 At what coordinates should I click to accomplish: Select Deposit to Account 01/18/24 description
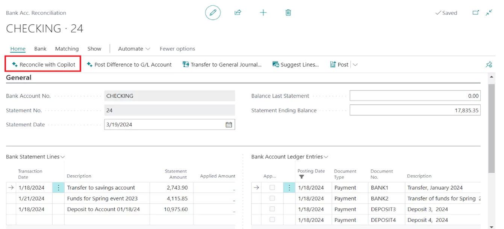pos(103,209)
